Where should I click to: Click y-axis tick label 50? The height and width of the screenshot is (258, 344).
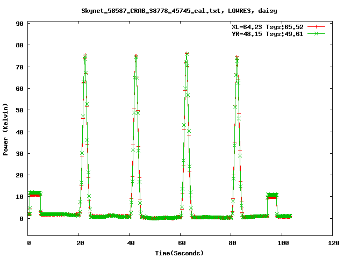pos(19,110)
